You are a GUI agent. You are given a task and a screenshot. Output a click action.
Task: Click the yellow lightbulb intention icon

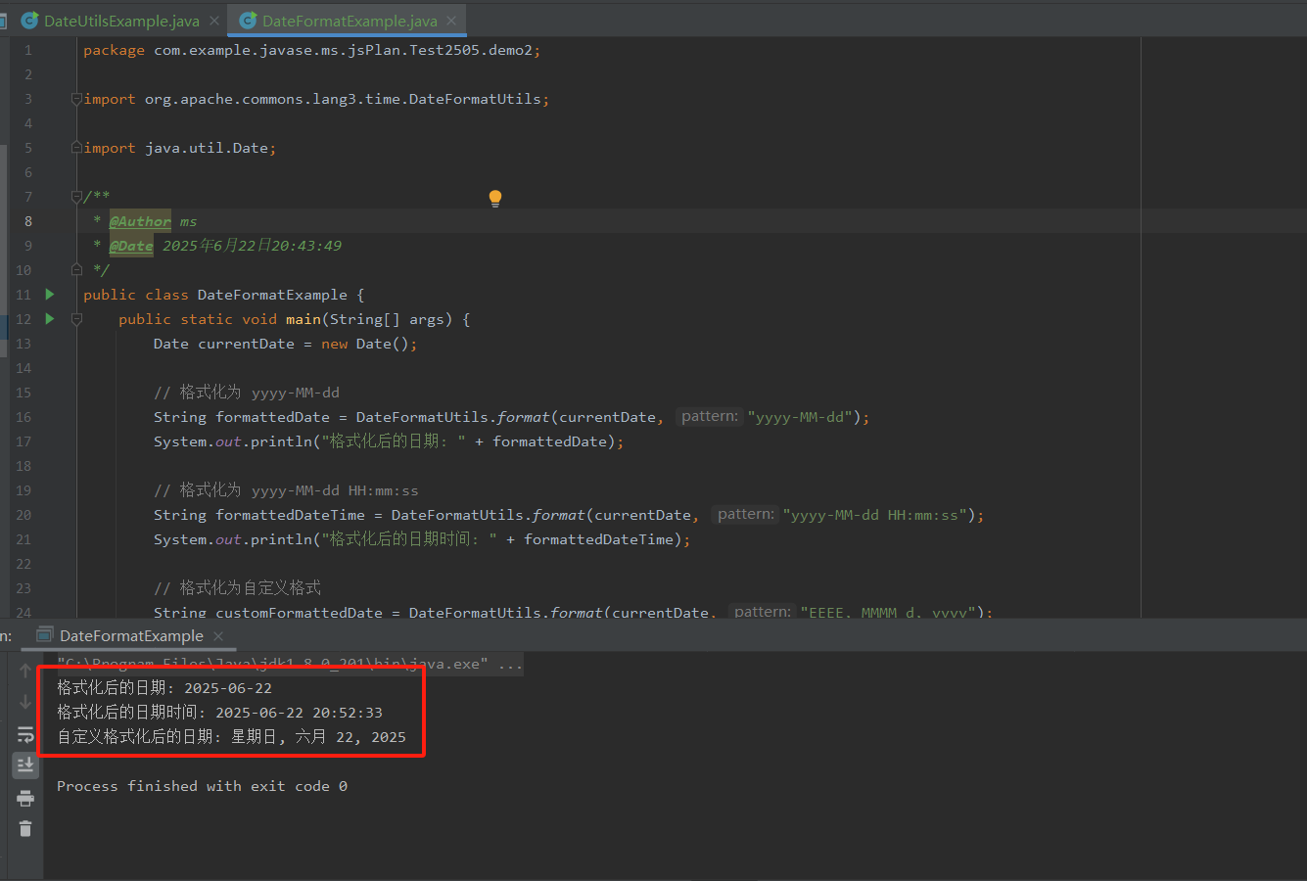[x=495, y=198]
